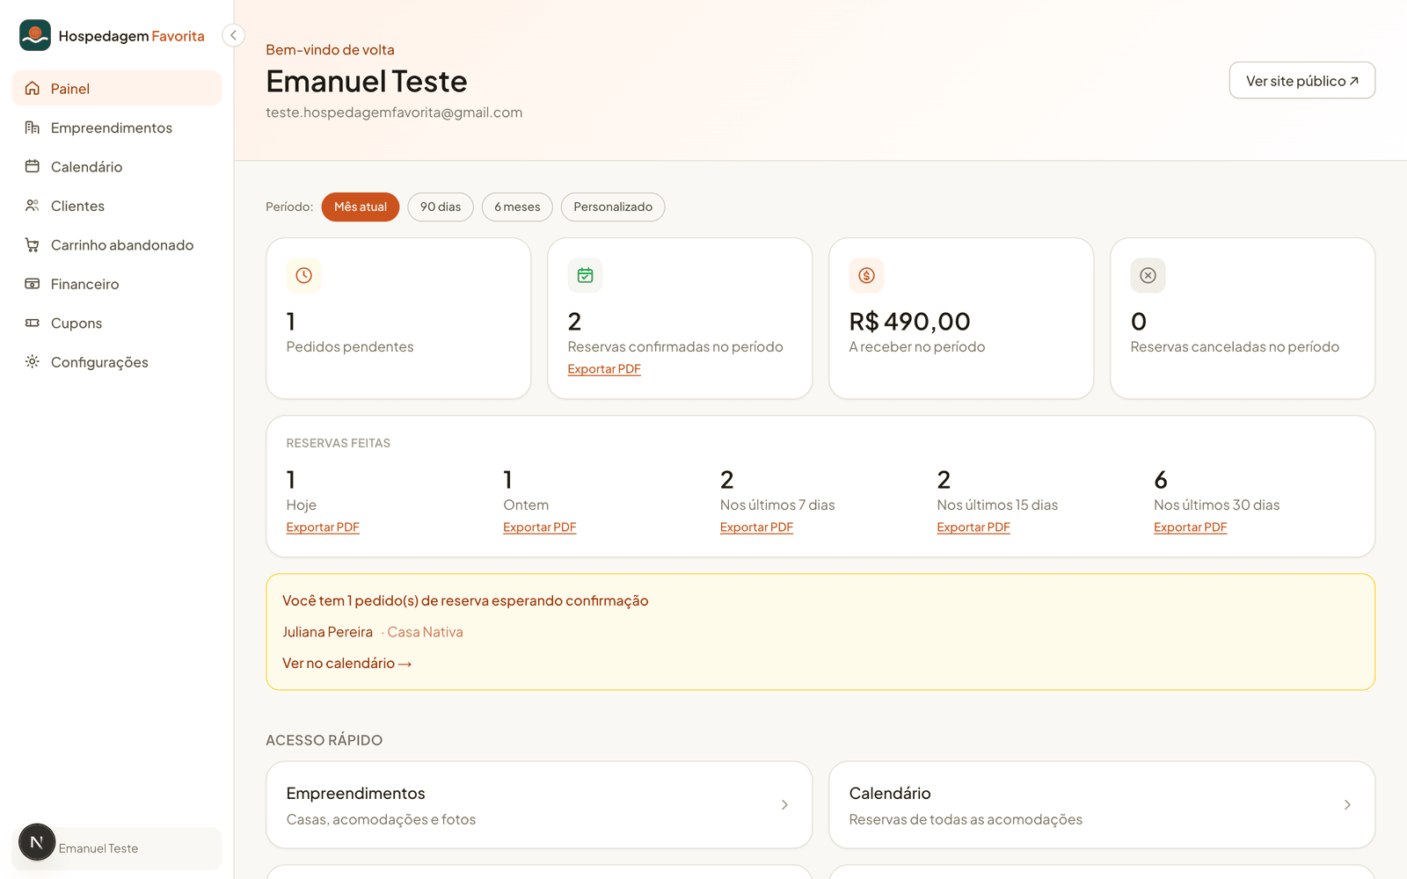Select the 6 meses period filter
Viewport: 1407px width, 879px height.
click(x=517, y=207)
